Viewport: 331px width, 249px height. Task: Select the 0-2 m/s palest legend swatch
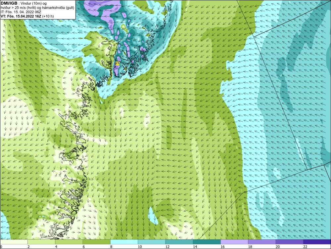(x=14, y=242)
